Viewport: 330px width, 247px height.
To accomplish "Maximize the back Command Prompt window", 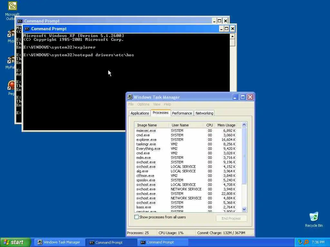I will (x=219, y=21).
